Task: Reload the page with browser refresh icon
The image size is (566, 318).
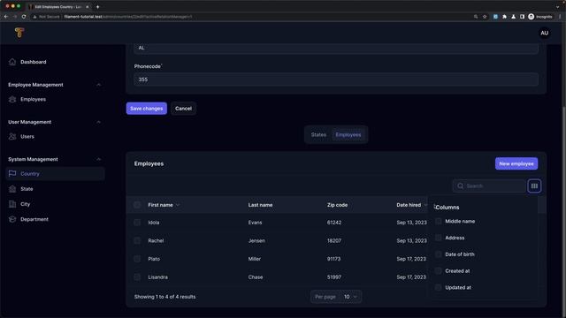Action: (x=24, y=17)
